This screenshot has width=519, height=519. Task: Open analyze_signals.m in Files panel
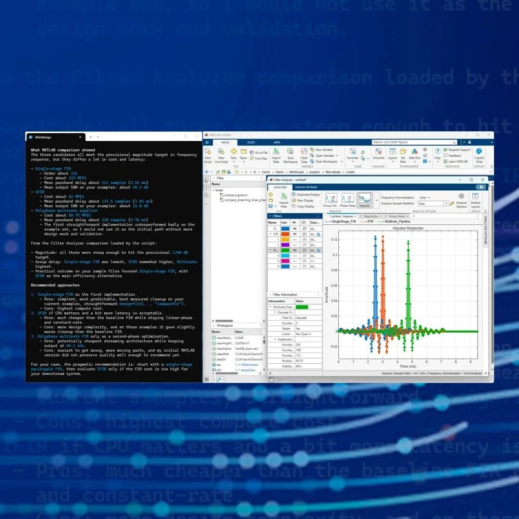pos(234,195)
